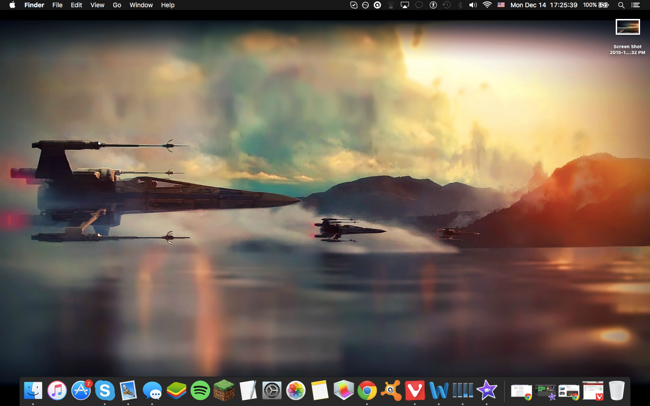Open Avast from the dock
This screenshot has width=650, height=406.
click(x=391, y=390)
